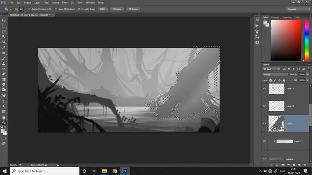This screenshot has width=312, height=175.
Task: Click Create new group folder icon
Action: [x=294, y=165]
